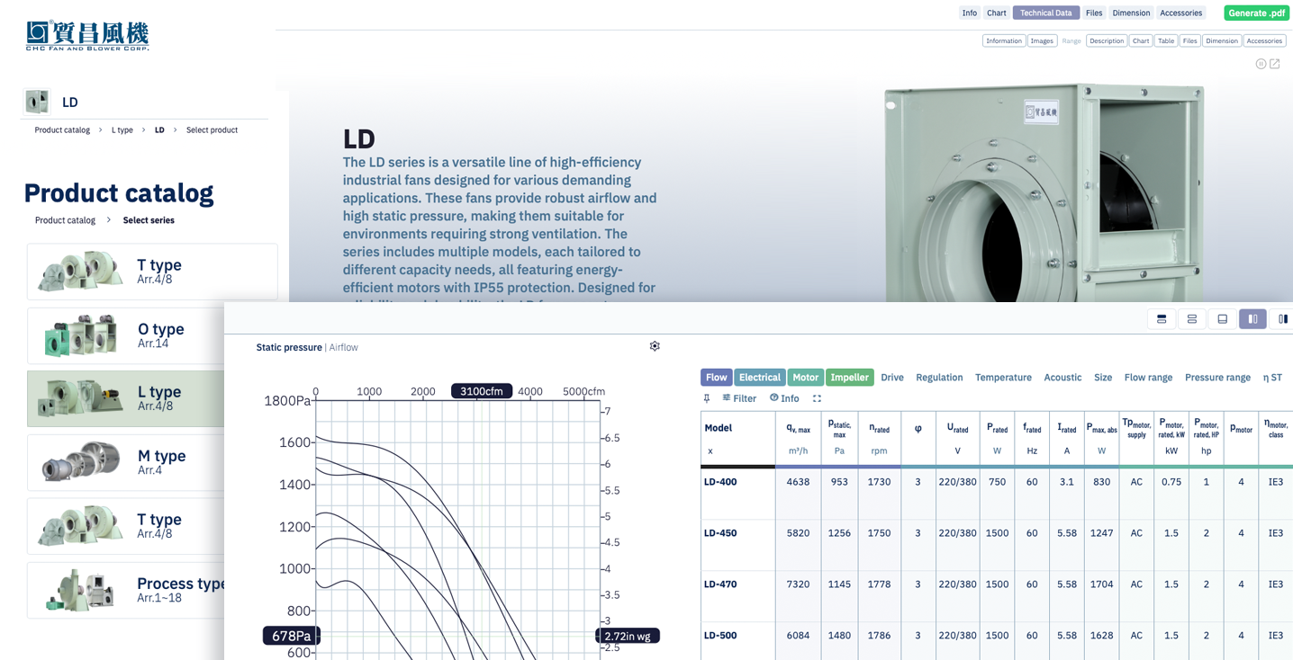Click the 4638 airflow value
Viewport: 1293px width, 660px height.
(798, 482)
